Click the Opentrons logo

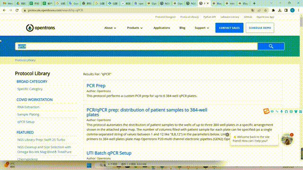pos(40,28)
